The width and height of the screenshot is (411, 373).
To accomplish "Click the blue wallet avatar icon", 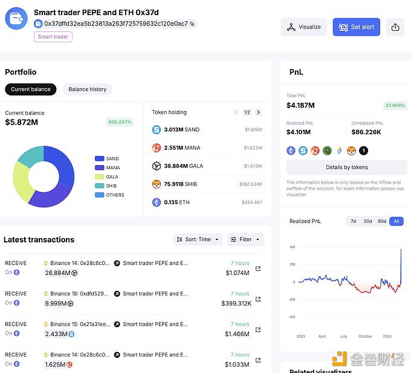I will [x=16, y=18].
